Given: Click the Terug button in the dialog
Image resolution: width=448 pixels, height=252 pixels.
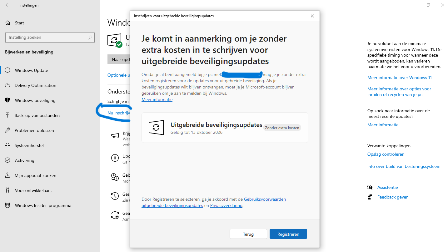Looking at the screenshot, I should pos(248,234).
